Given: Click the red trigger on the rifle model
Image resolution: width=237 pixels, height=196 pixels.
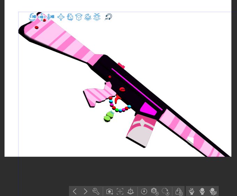Looking at the screenshot, I should [117, 99].
